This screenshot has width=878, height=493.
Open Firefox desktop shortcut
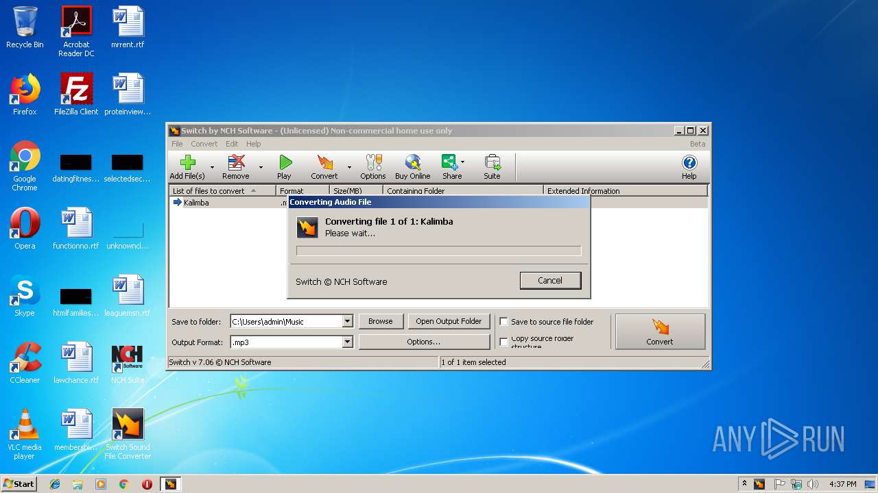pos(25,94)
